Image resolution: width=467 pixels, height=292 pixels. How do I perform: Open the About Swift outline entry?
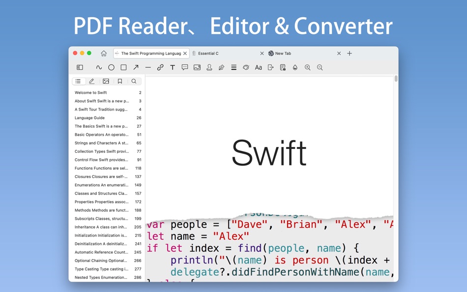click(x=108, y=101)
